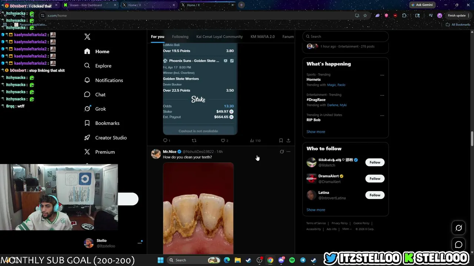Switch to the Fanum timeline tab
The image size is (474, 266).
[x=288, y=37]
